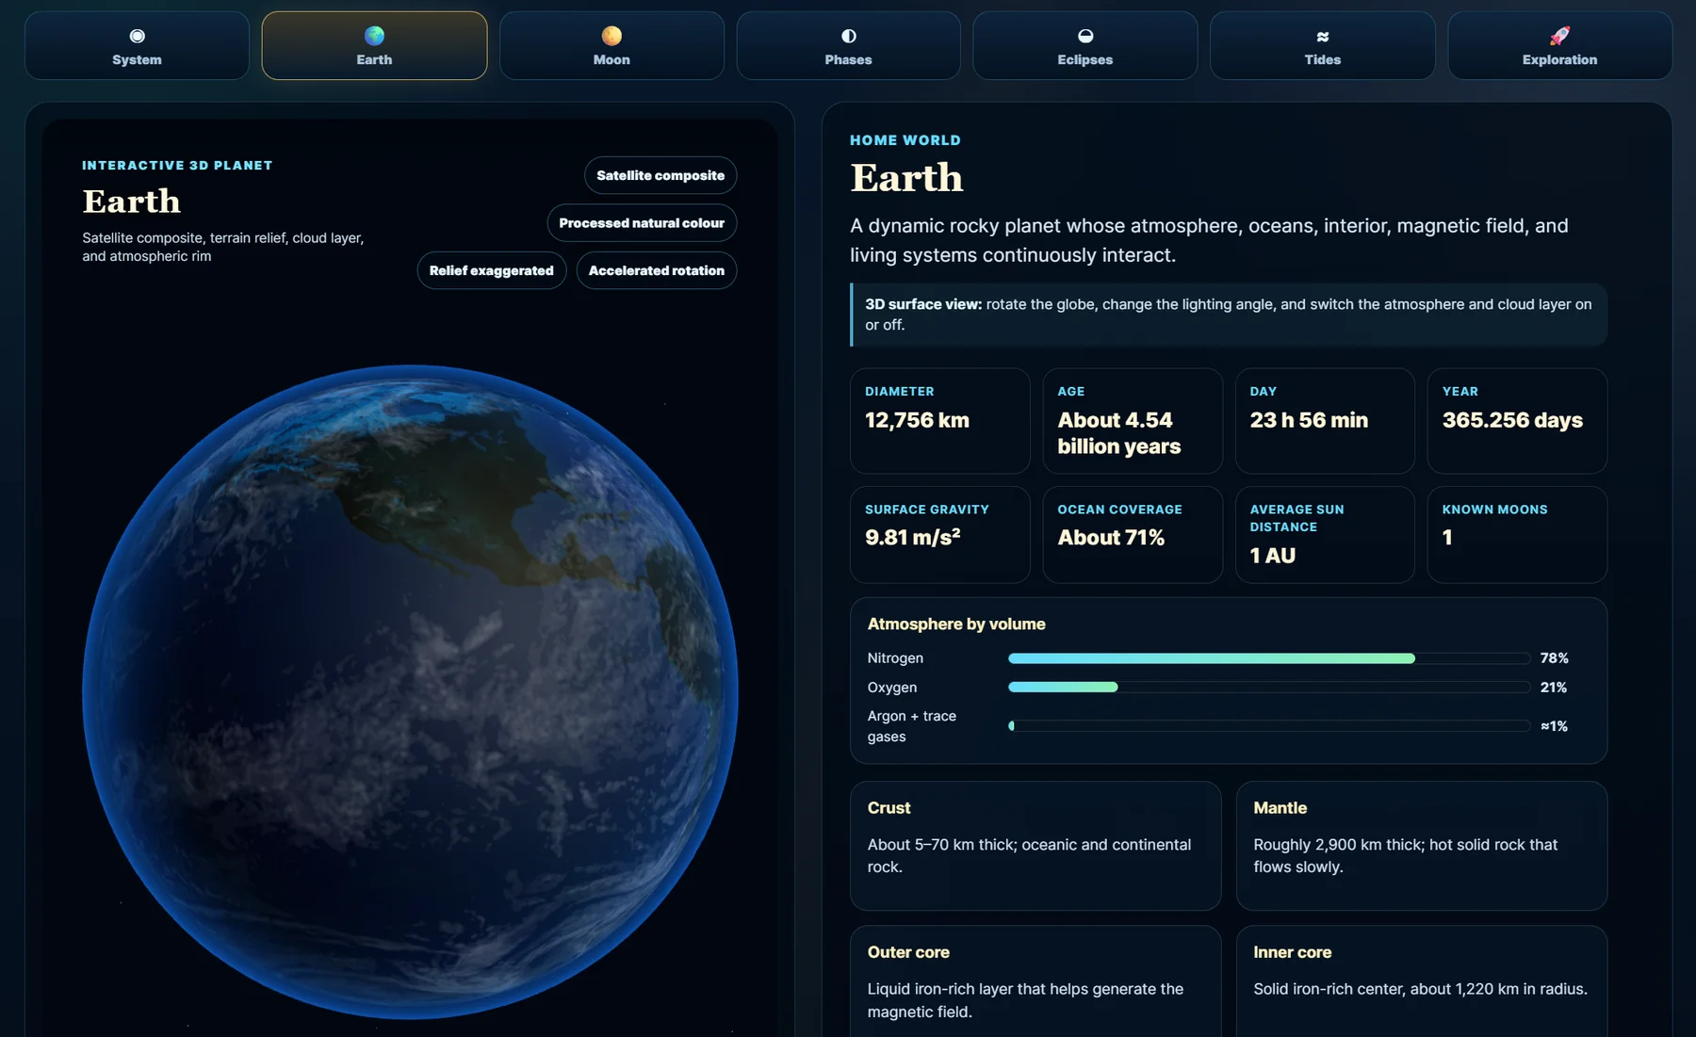Viewport: 1696px width, 1037px height.
Task: Click the half-circle Phases icon
Action: pyautogui.click(x=848, y=36)
